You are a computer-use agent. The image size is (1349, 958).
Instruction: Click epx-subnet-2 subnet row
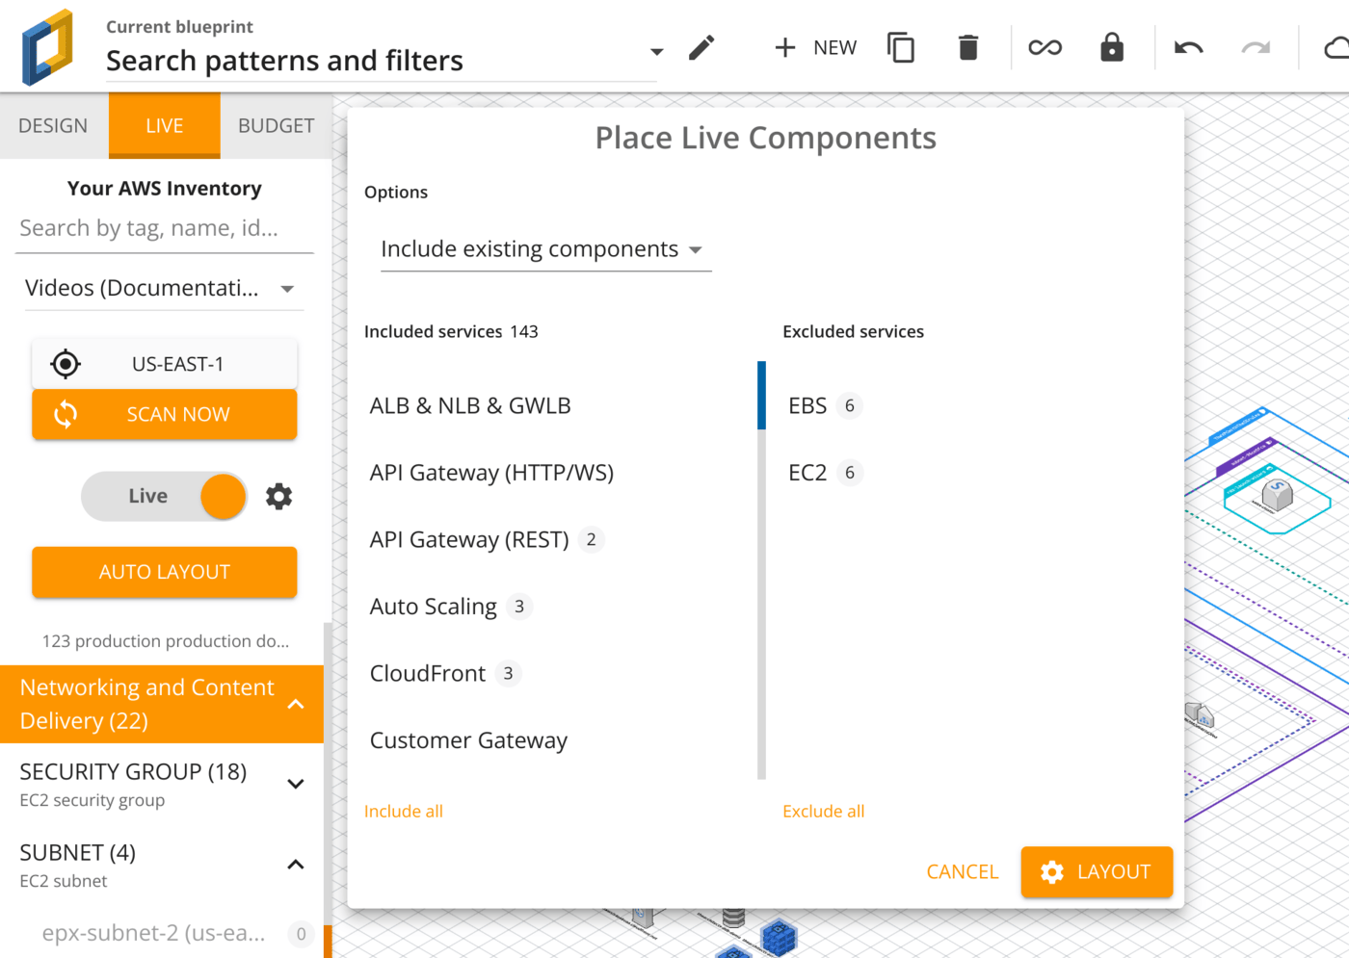pos(162,933)
